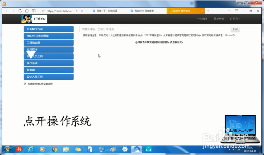Open pinwheel app taskbar icon
The image size is (264, 155).
[125, 149]
